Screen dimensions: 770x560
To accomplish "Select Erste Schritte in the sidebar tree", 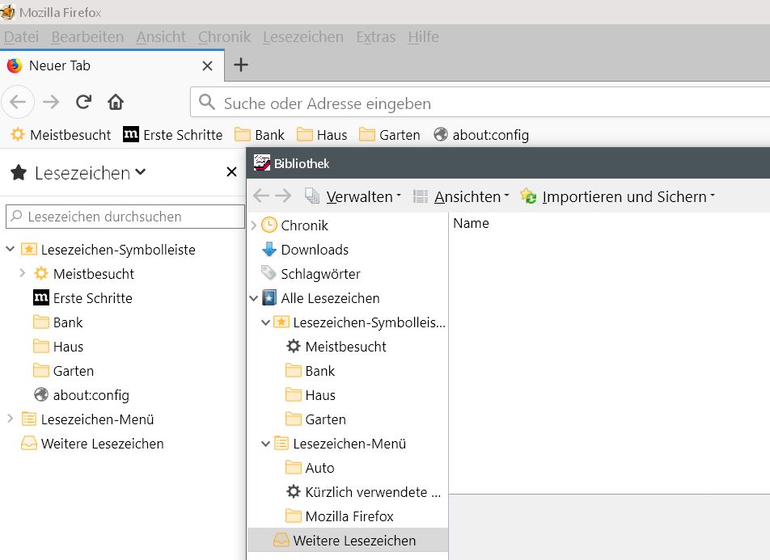I will (82, 298).
